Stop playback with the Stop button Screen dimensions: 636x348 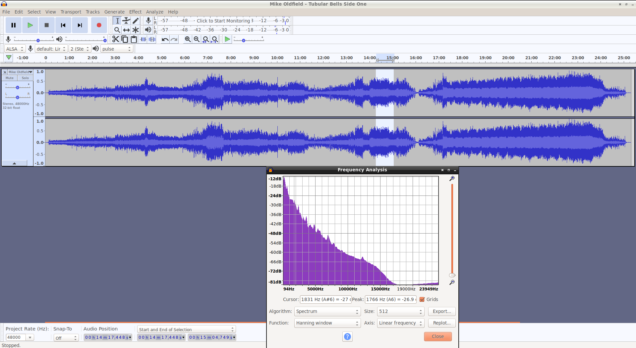pos(47,25)
